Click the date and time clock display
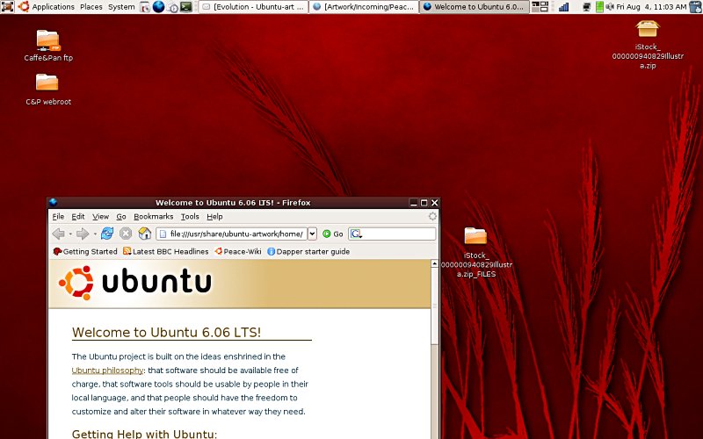Screen dimensions: 703x439 pos(651,7)
